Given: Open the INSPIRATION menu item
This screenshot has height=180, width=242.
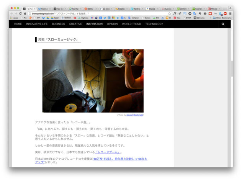Looking at the screenshot, I should click(x=94, y=24).
